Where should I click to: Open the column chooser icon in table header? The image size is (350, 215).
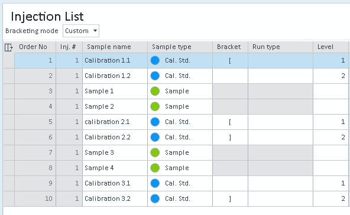coord(9,47)
